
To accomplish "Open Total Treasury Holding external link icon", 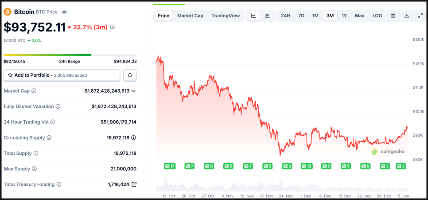I will 134,184.
